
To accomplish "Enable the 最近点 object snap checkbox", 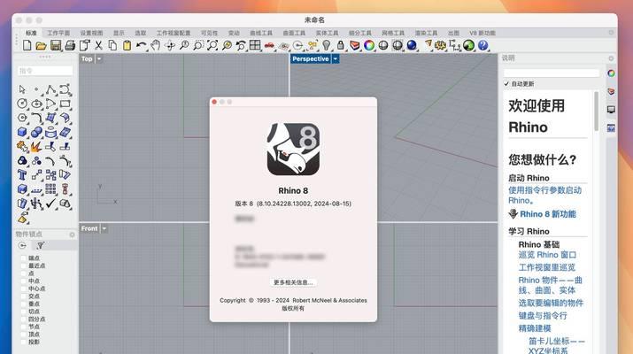I will [x=23, y=265].
